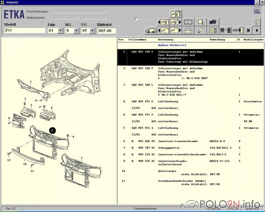
Task: Select Schnappmutter row N 909 707 01
Action: tap(190, 148)
